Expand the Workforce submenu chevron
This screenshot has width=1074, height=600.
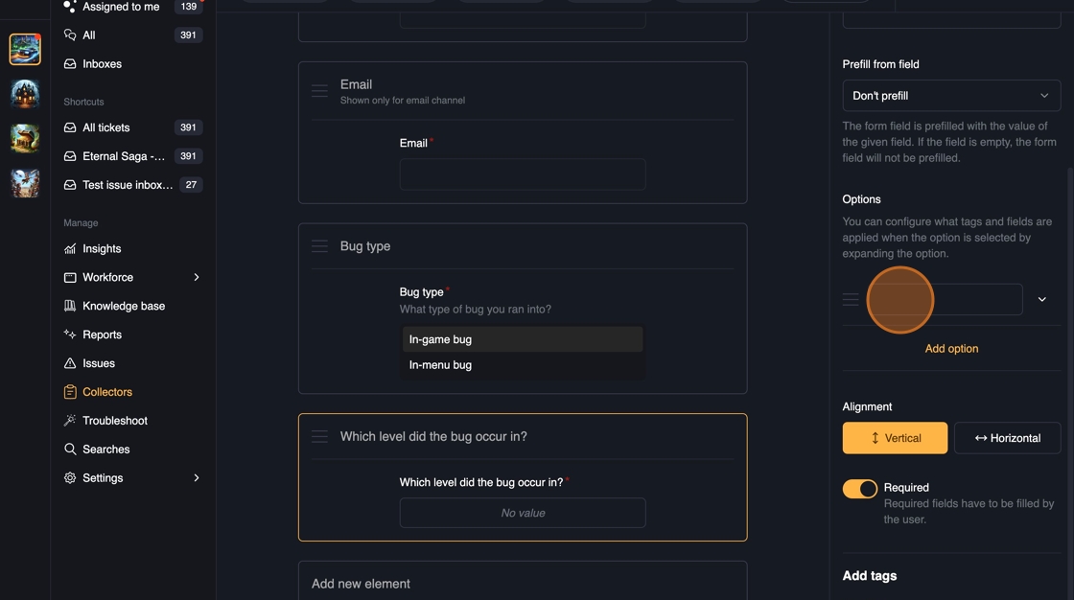coord(197,278)
